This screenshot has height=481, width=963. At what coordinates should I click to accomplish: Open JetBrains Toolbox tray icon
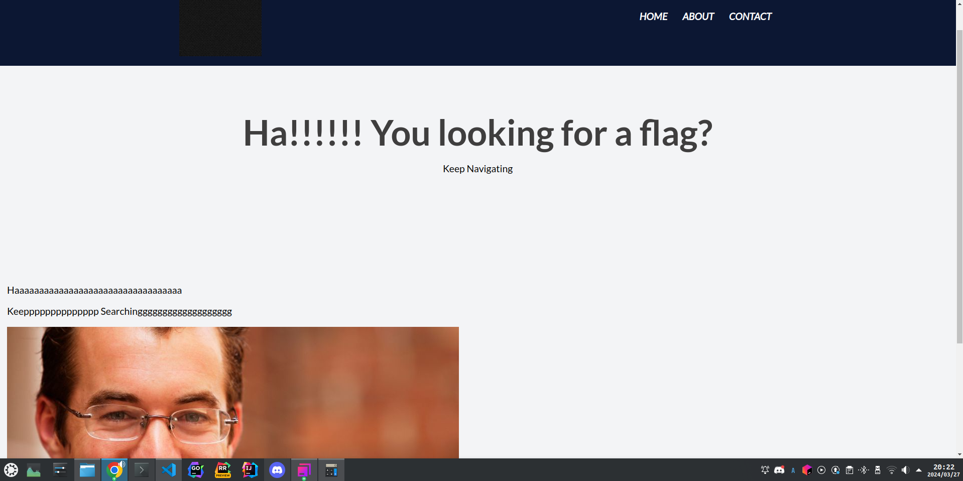pyautogui.click(x=807, y=470)
